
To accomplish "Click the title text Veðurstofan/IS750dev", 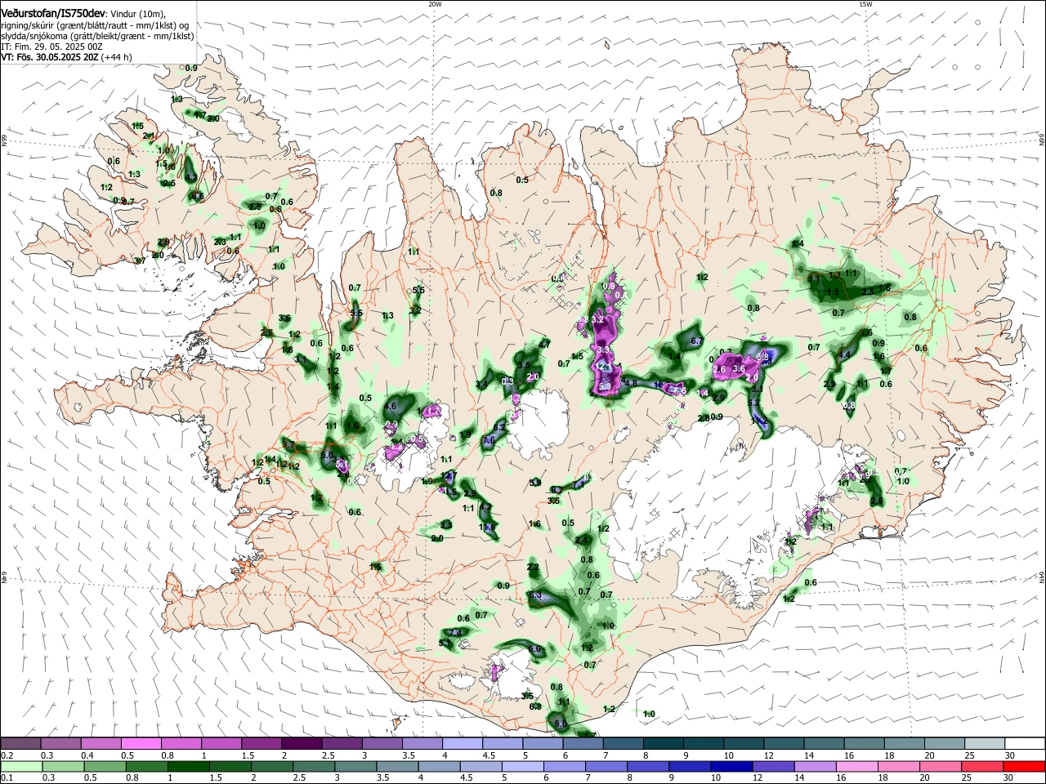I will [53, 13].
